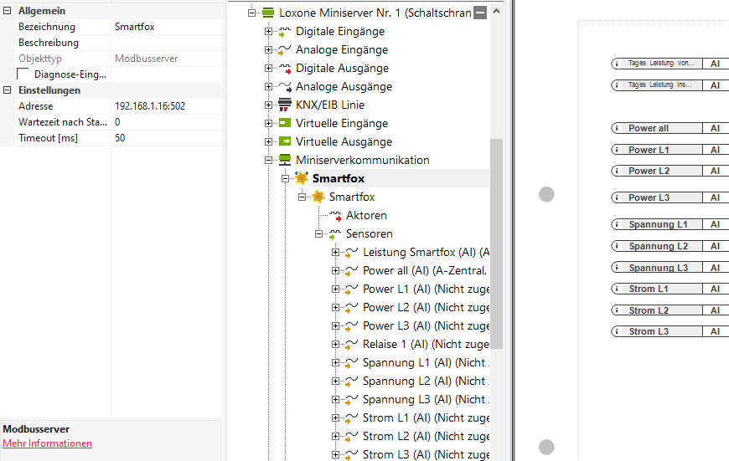
Task: Click the Loxone Miniserver green device icon
Action: pyautogui.click(x=268, y=13)
